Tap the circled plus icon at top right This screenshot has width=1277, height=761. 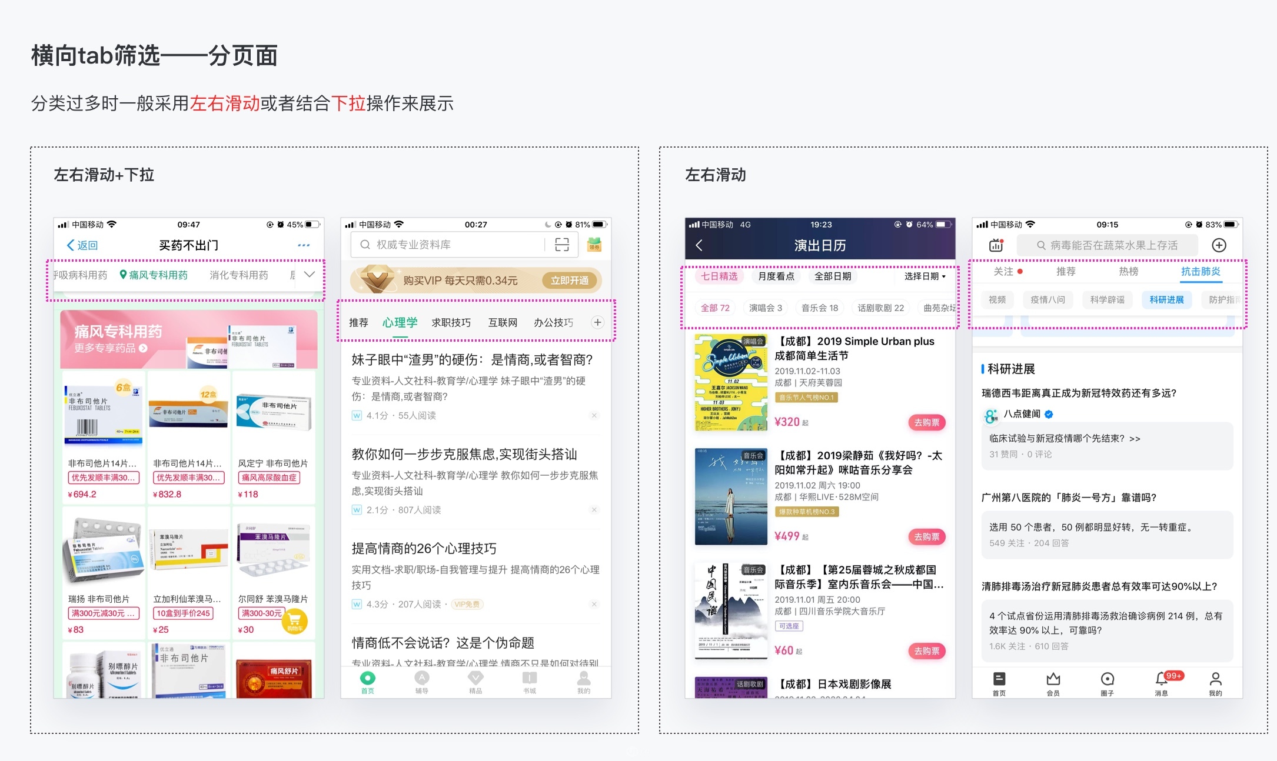tap(1219, 245)
